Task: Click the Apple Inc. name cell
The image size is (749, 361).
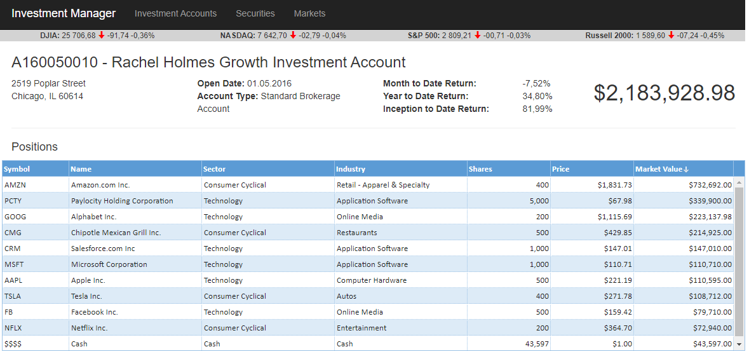Action: tap(135, 280)
